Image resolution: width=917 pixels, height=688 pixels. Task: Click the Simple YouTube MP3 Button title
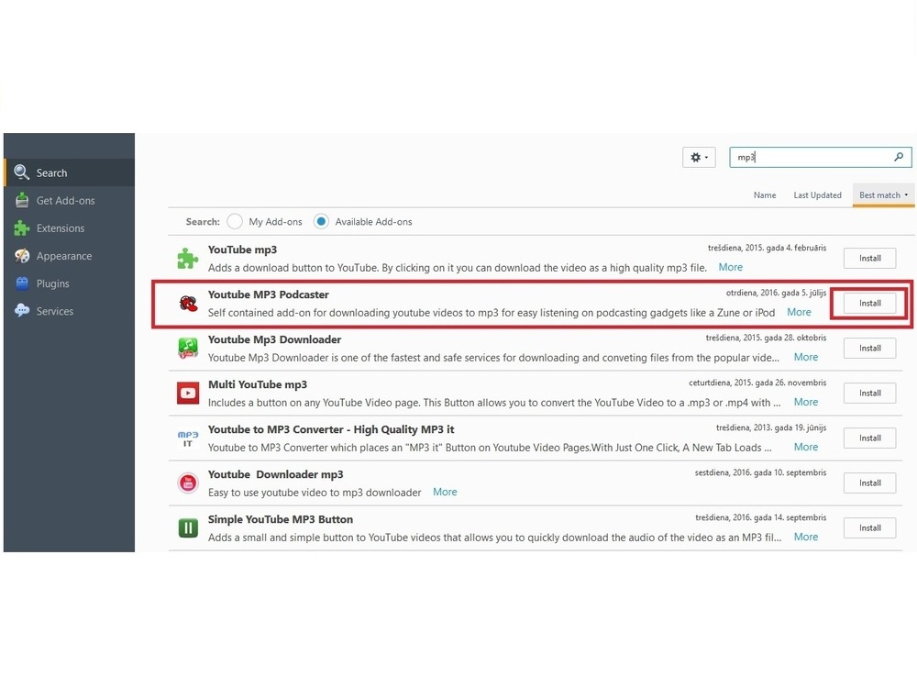tap(281, 520)
